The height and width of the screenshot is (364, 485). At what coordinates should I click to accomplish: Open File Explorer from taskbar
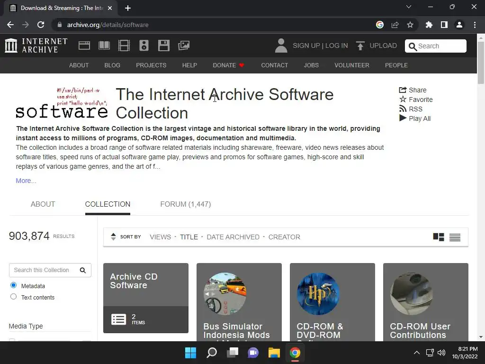[274, 353]
